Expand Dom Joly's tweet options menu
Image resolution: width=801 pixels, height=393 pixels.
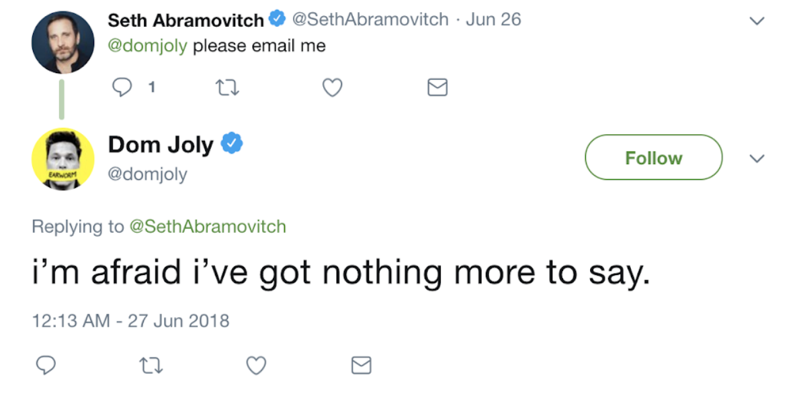point(757,159)
